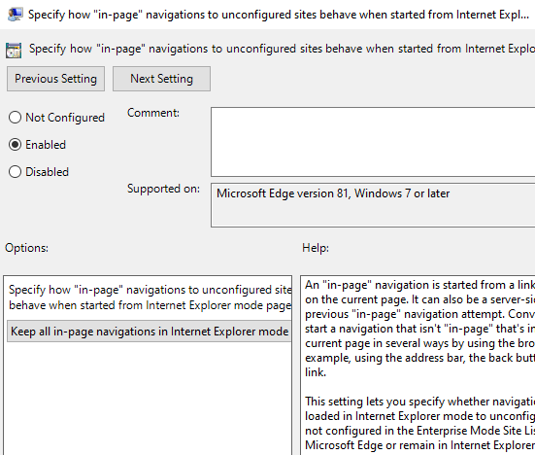Click the 'Comment:' label
Viewport: 535px width, 455px height.
click(153, 113)
